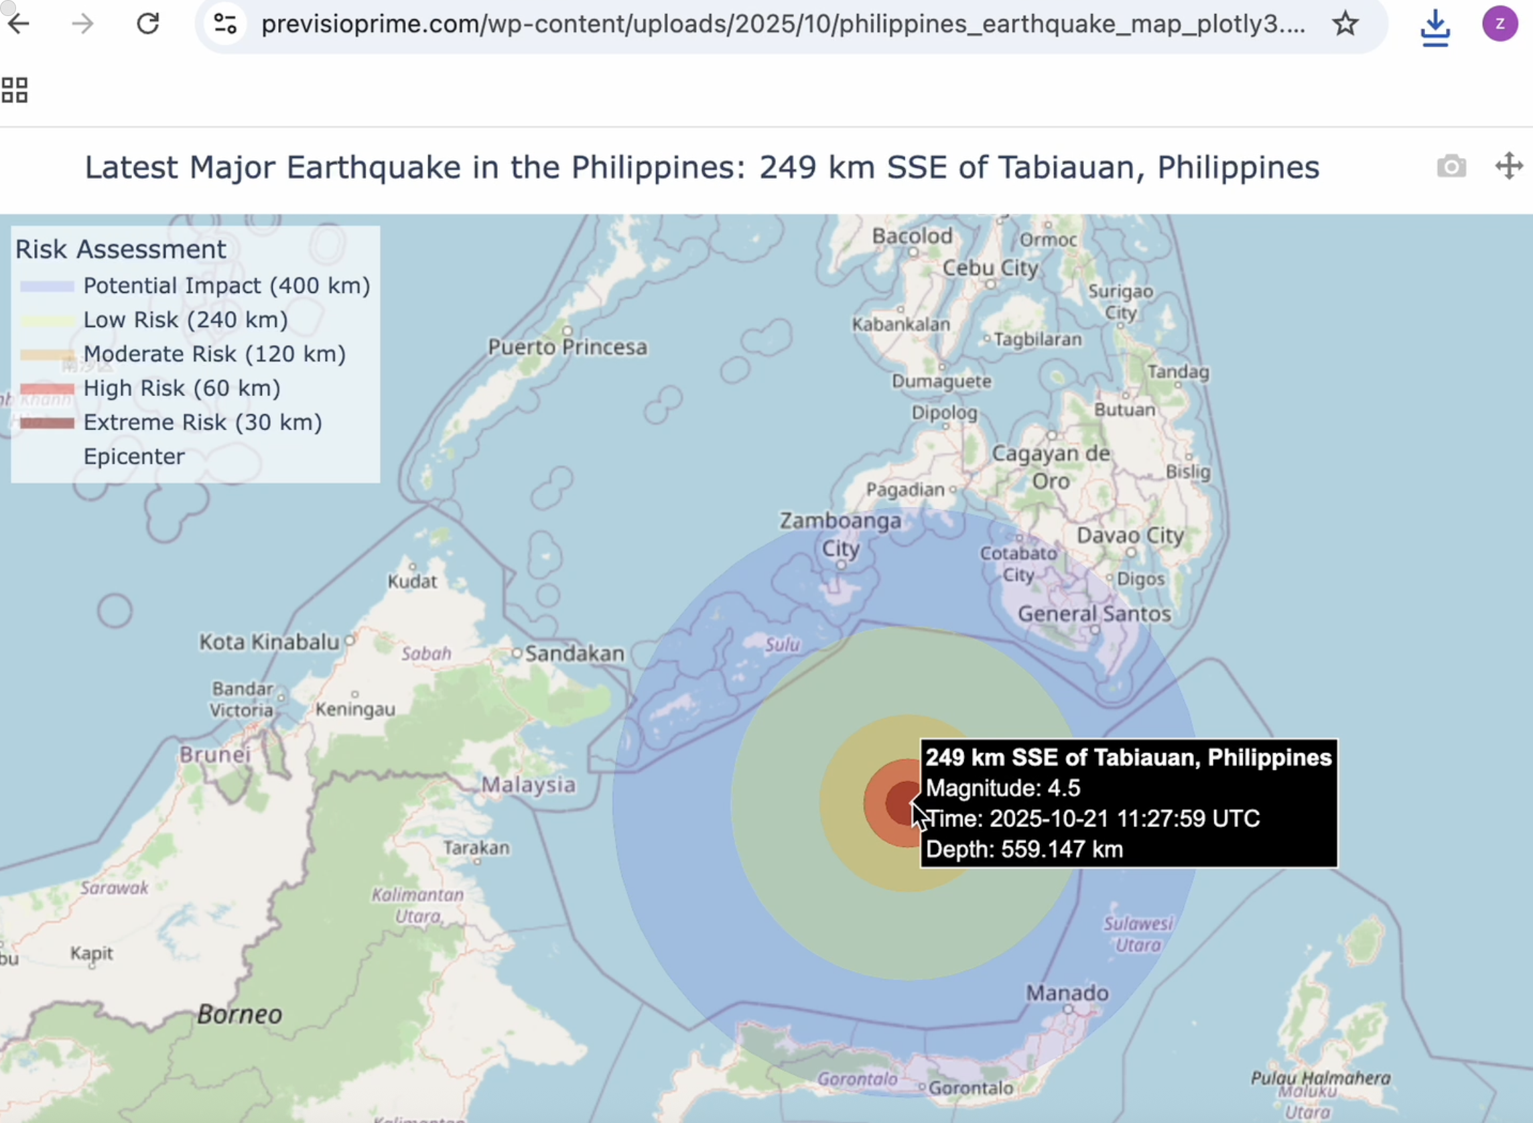This screenshot has height=1123, width=1533.
Task: Click the address bar URL text
Action: [x=782, y=25]
